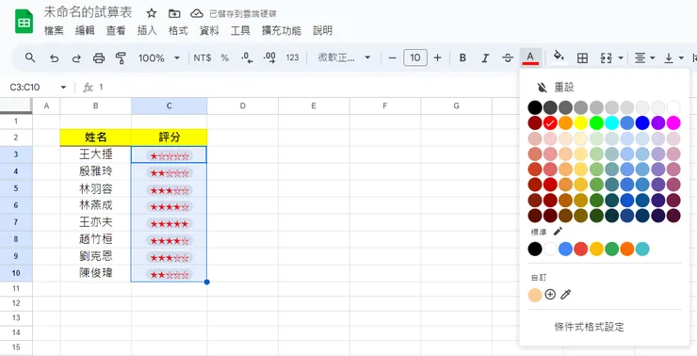This screenshot has height=356, width=697.
Task: Activate the paint format tool
Action: pos(121,57)
